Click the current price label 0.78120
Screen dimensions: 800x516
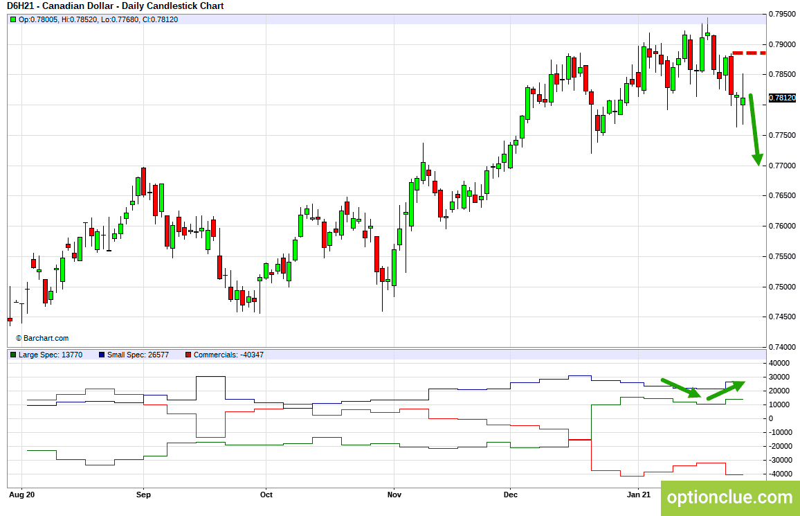pyautogui.click(x=782, y=98)
